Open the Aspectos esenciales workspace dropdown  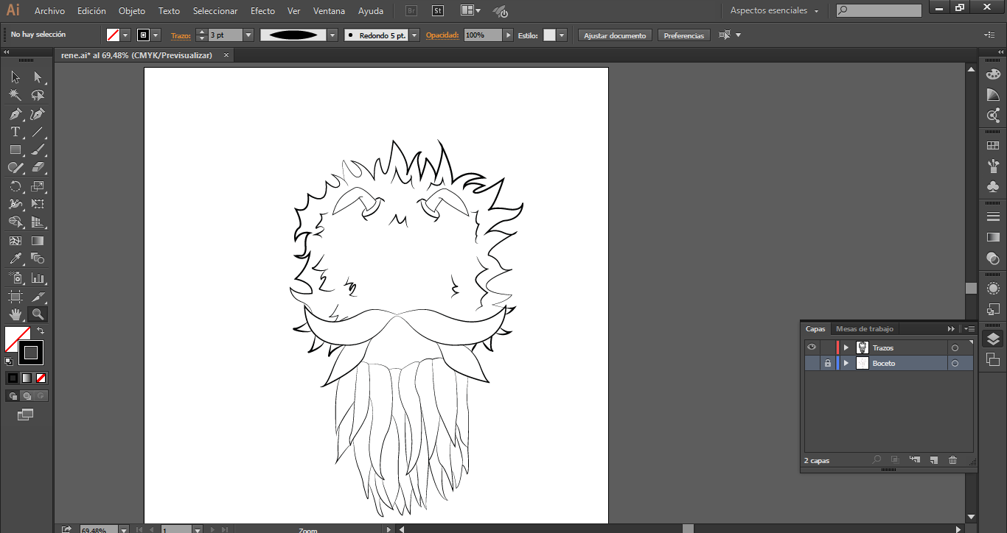click(x=774, y=11)
